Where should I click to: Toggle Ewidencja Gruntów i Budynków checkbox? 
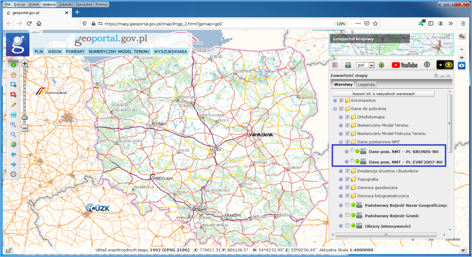click(x=347, y=171)
